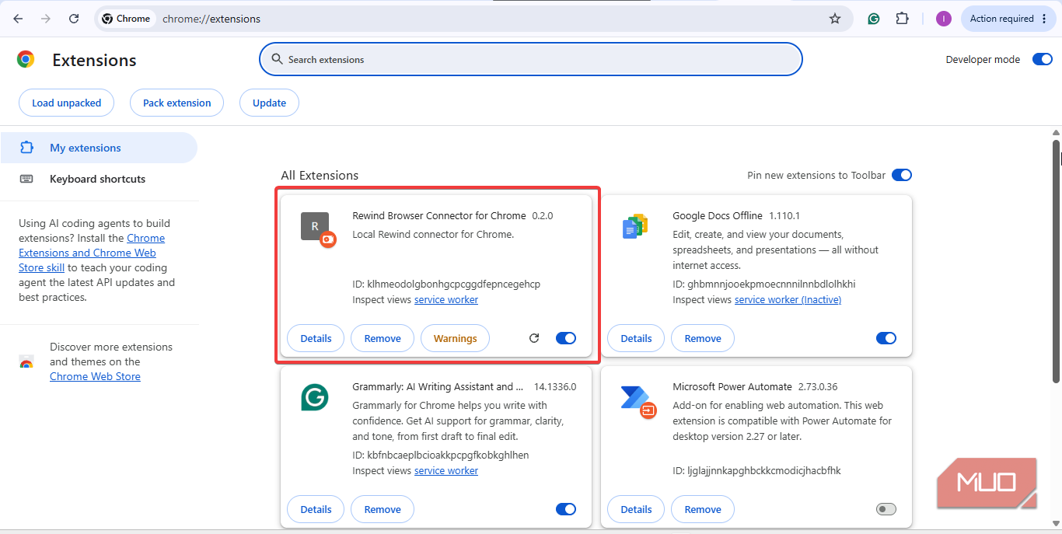Focus the Search extensions field
Viewport: 1062px width, 534px height.
[531, 59]
